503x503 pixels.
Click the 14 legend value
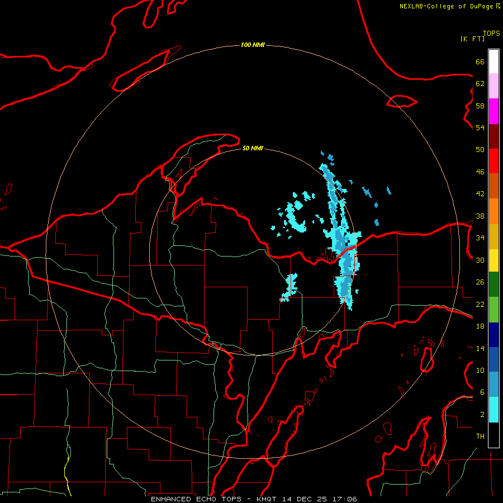tap(480, 348)
